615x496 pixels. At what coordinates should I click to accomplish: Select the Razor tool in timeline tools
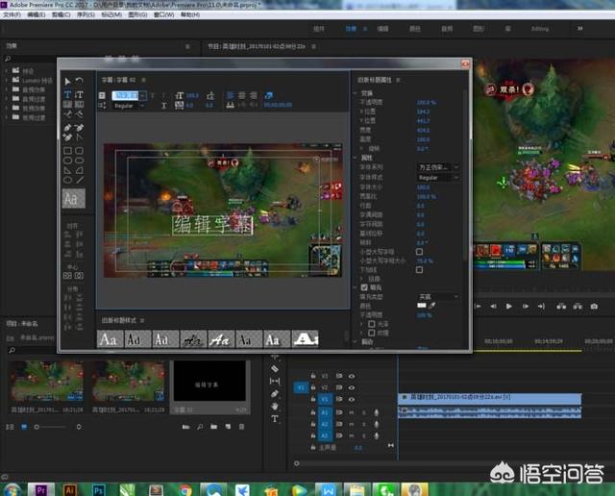click(275, 369)
